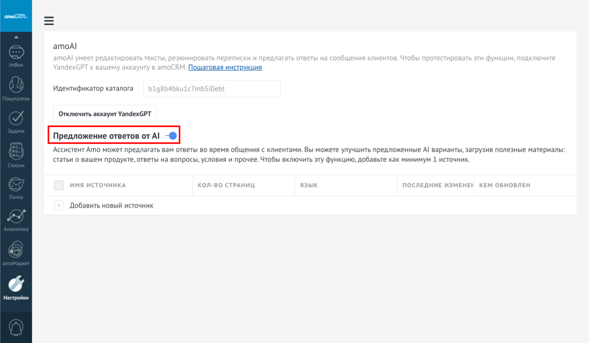This screenshot has height=343, width=589.
Task: Sort by Имя источника column header
Action: pos(98,185)
